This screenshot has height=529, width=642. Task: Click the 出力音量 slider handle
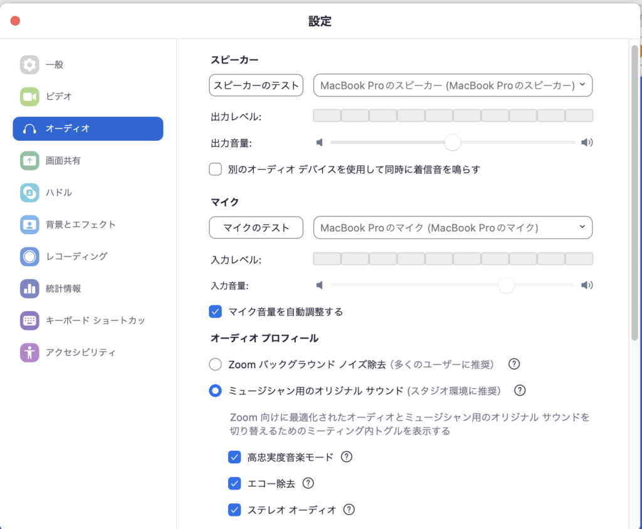pyautogui.click(x=453, y=143)
